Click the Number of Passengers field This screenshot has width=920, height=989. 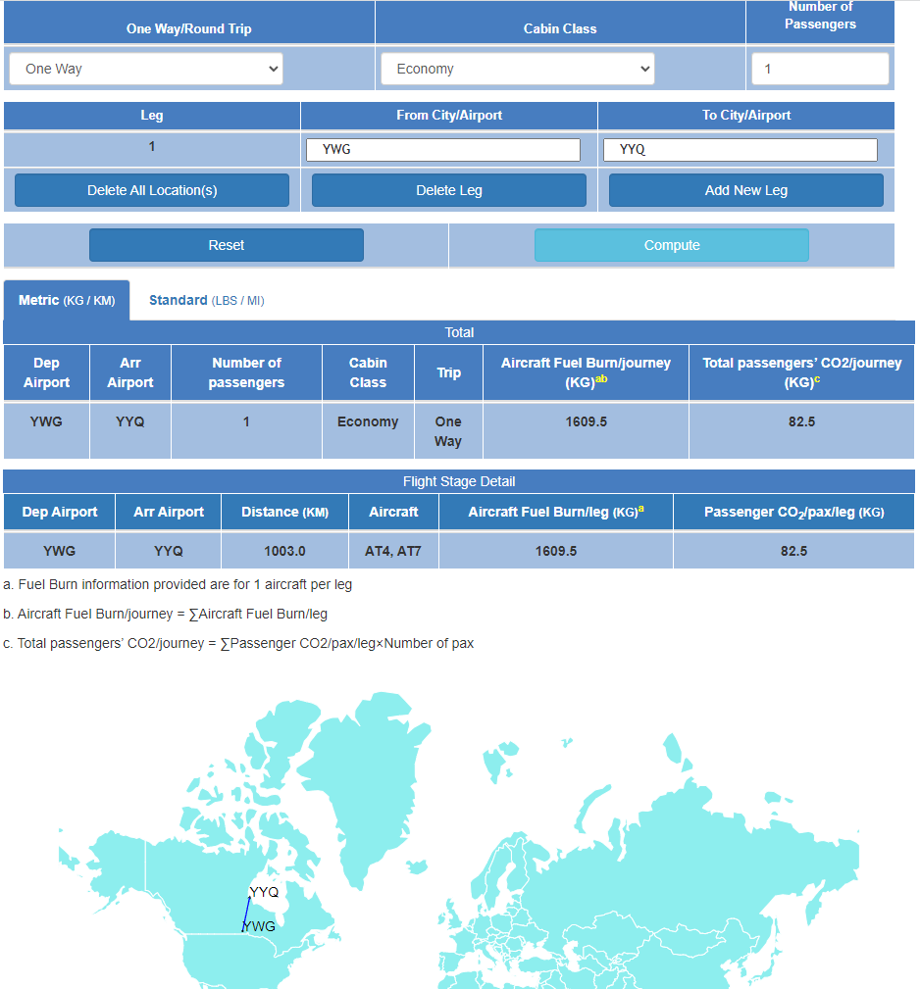tap(819, 69)
